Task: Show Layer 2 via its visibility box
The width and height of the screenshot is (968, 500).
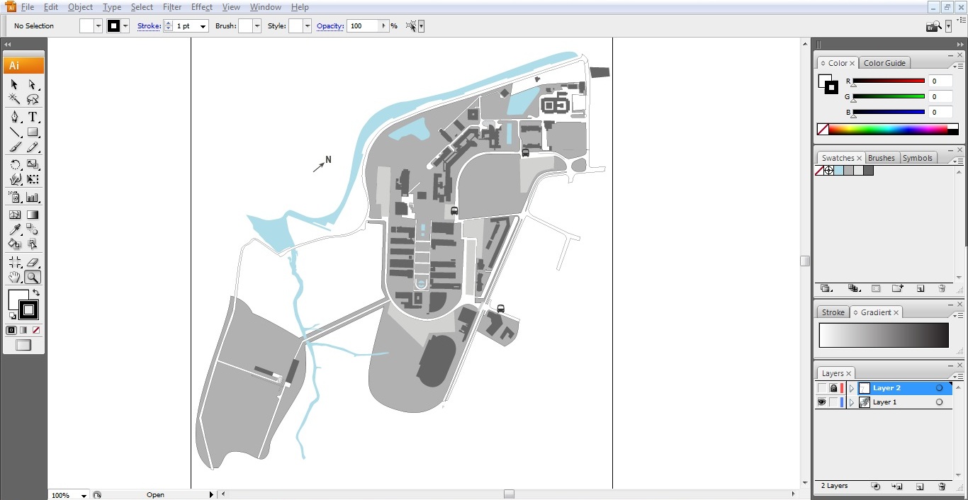Action: tap(821, 388)
